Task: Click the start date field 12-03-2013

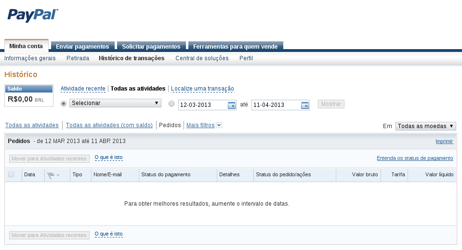Action: tap(203, 105)
